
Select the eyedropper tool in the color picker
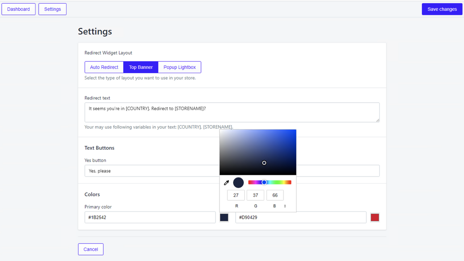click(x=226, y=182)
